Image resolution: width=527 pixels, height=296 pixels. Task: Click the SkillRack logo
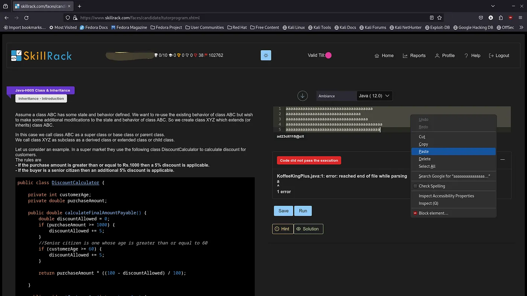coord(41,56)
